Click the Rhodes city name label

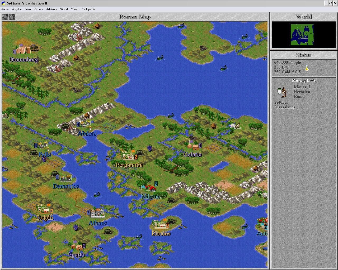[161, 234]
